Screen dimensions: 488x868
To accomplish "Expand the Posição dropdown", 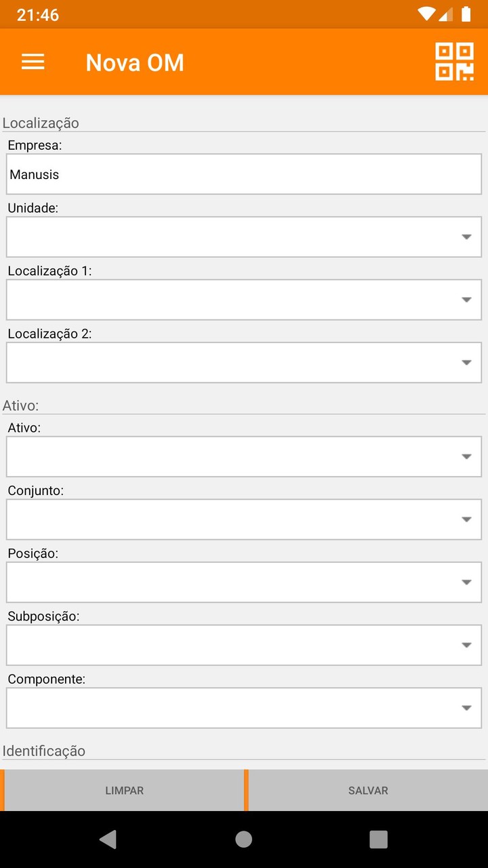I will [x=244, y=583].
